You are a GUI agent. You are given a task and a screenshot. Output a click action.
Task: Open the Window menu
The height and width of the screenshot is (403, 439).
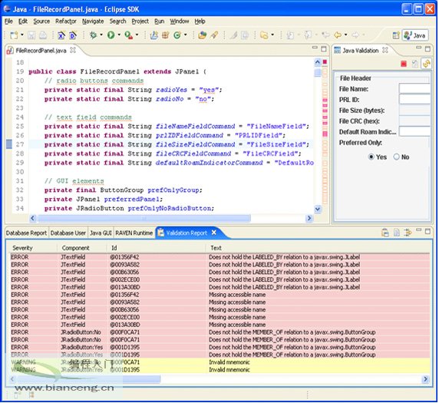point(180,21)
